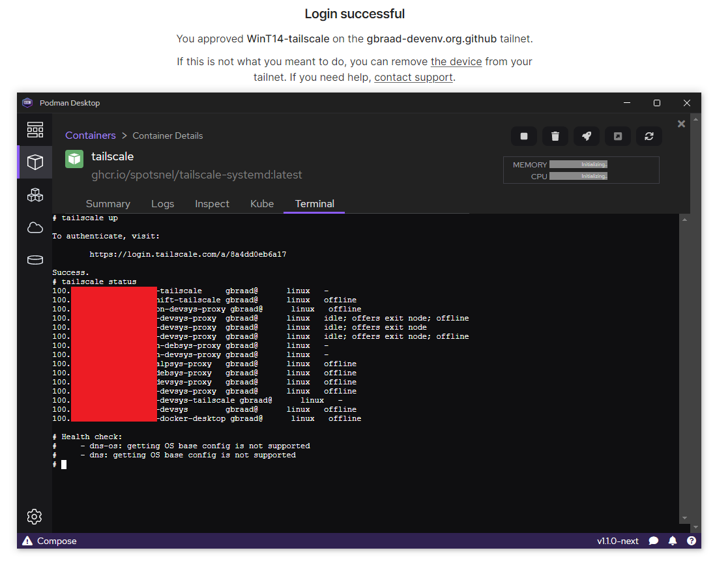Click ghcr.io/spotsnel/tailscale-systemd:latest image name
The height and width of the screenshot is (561, 715).
pyautogui.click(x=197, y=175)
